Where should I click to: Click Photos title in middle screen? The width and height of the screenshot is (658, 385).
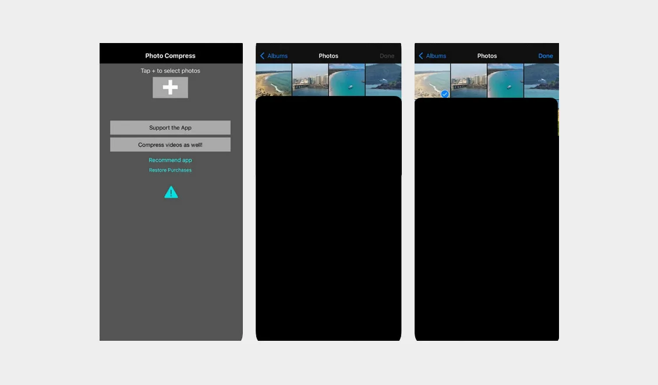328,56
